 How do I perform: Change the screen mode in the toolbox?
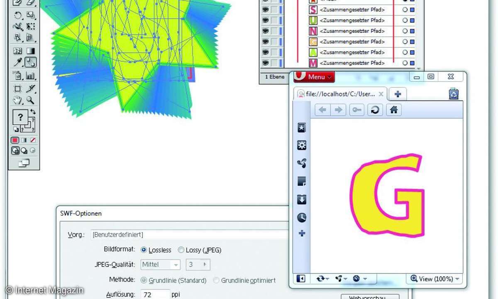tap(24, 163)
